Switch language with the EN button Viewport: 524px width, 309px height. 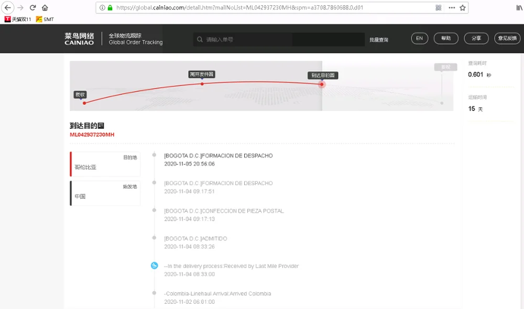pyautogui.click(x=419, y=38)
